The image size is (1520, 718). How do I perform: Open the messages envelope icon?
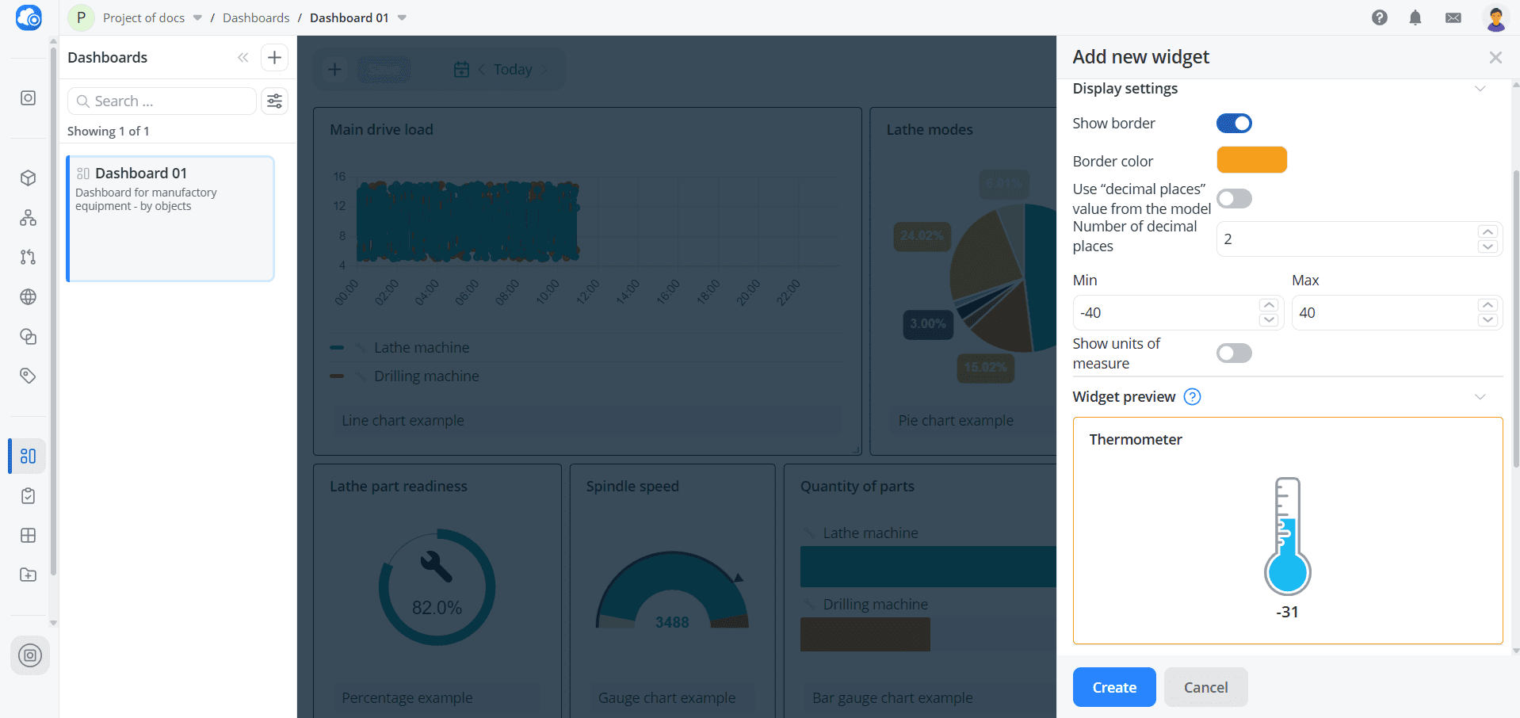(1453, 17)
